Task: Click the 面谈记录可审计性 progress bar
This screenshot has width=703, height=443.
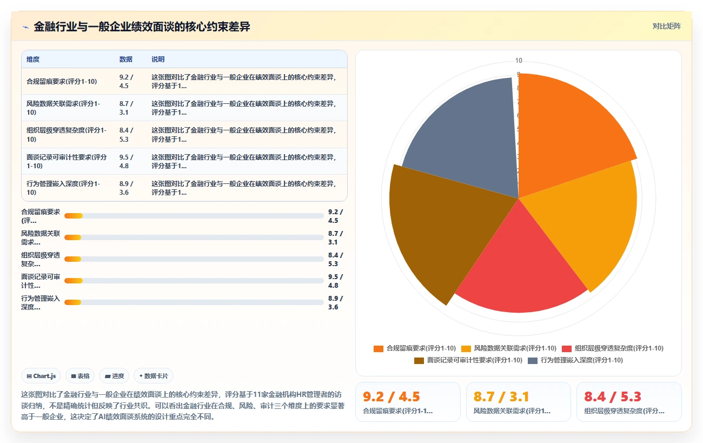Action: click(x=194, y=281)
